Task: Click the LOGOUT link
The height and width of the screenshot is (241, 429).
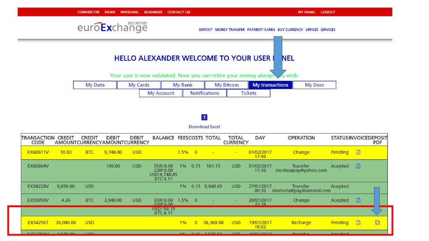Action: (328, 12)
